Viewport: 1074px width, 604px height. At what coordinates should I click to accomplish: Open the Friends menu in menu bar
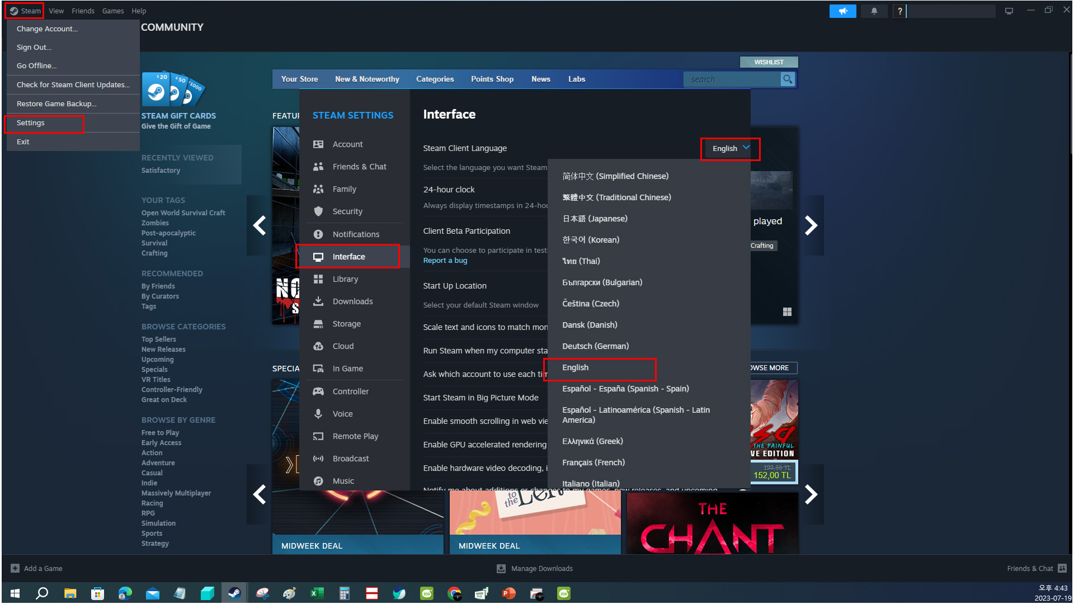click(83, 11)
